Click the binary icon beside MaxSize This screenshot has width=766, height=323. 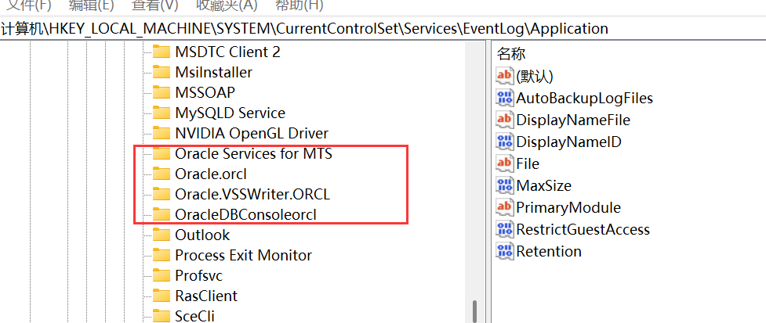click(505, 185)
